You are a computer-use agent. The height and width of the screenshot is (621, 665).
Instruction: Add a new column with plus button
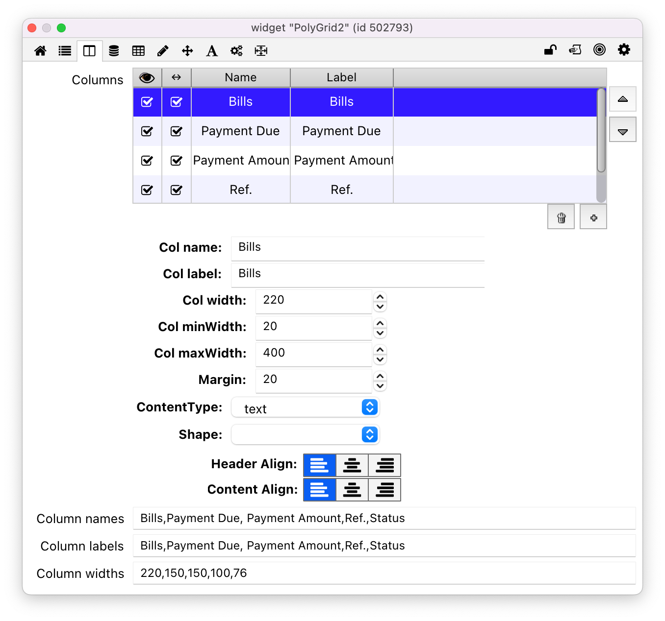593,217
